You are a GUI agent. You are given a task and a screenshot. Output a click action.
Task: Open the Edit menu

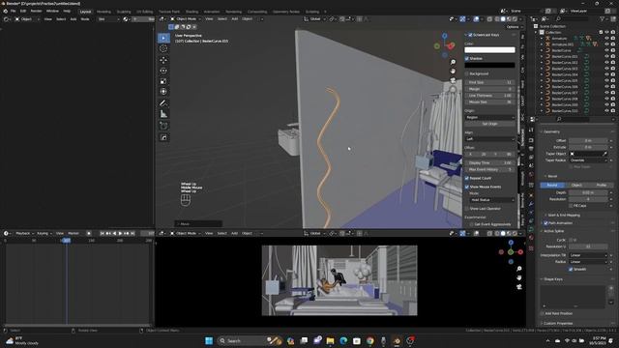pyautogui.click(x=23, y=12)
